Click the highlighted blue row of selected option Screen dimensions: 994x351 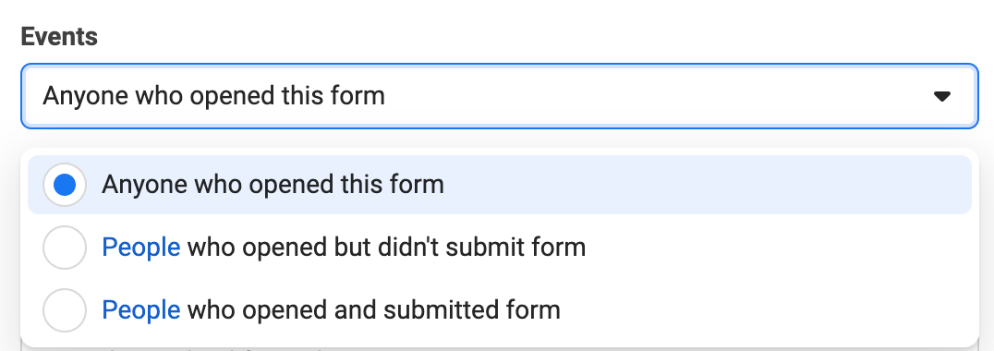(500, 185)
